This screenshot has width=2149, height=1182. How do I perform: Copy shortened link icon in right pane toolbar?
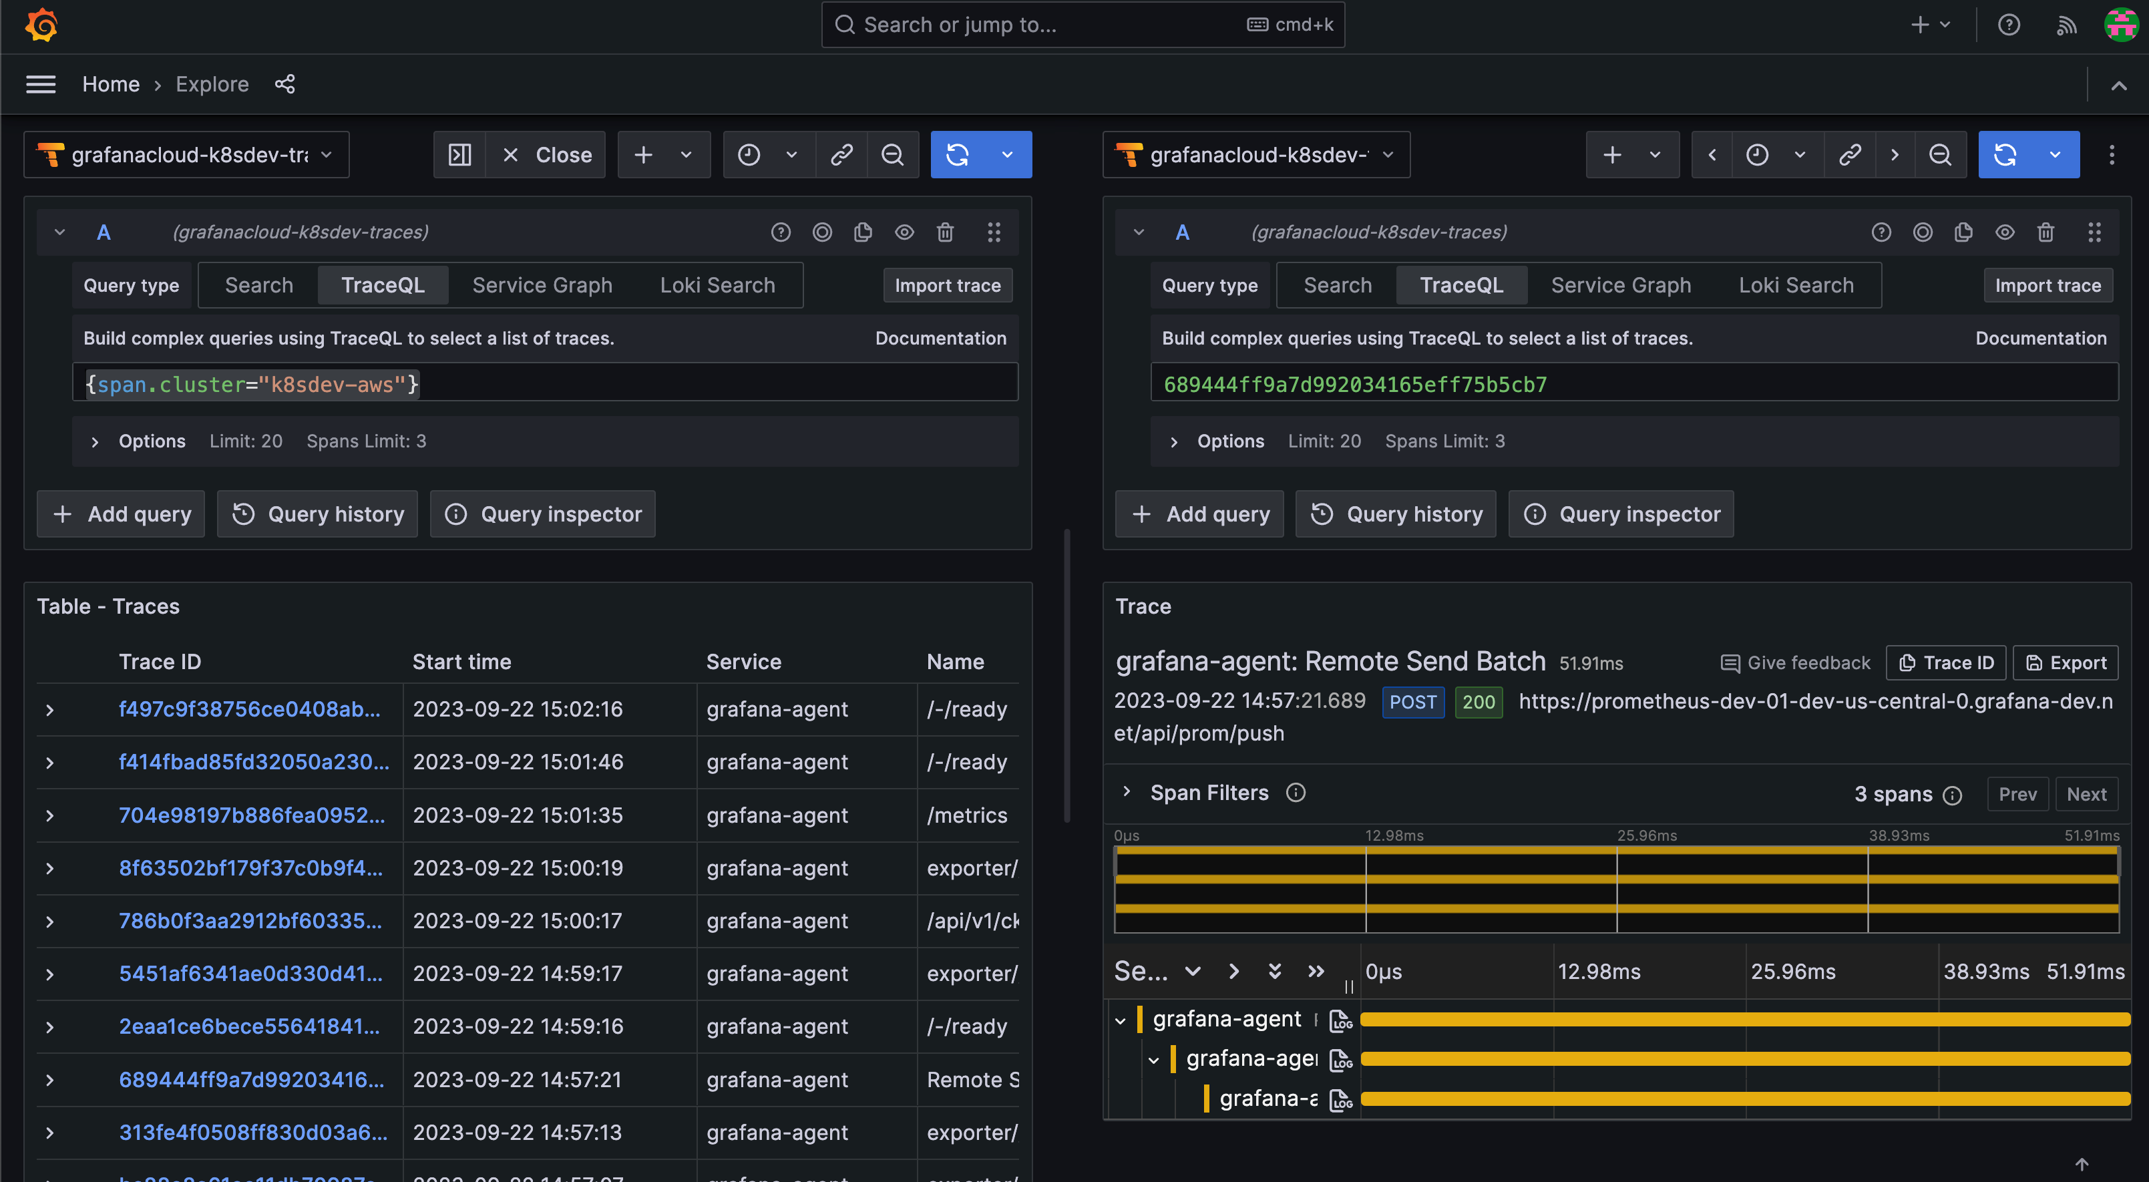pos(1850,155)
